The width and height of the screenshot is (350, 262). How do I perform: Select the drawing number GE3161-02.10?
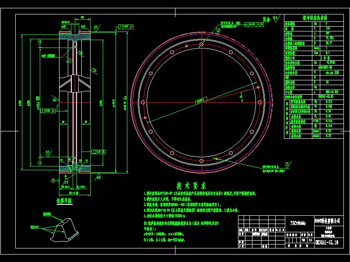(x=326, y=242)
